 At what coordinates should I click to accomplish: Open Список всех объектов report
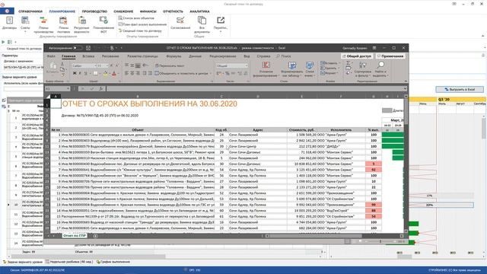[x=136, y=18]
